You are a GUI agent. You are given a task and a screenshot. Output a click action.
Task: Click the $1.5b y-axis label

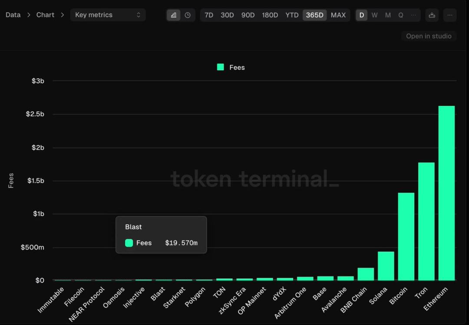[36, 181]
